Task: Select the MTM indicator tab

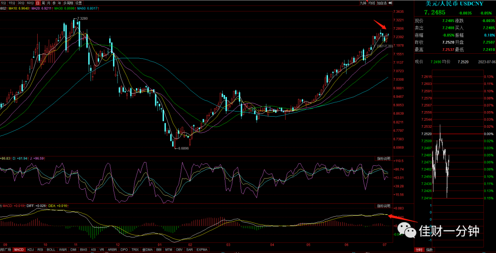Action: click(170, 249)
